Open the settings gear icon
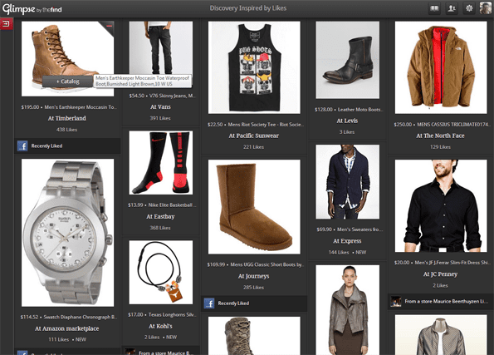494x355 pixels. tap(469, 8)
